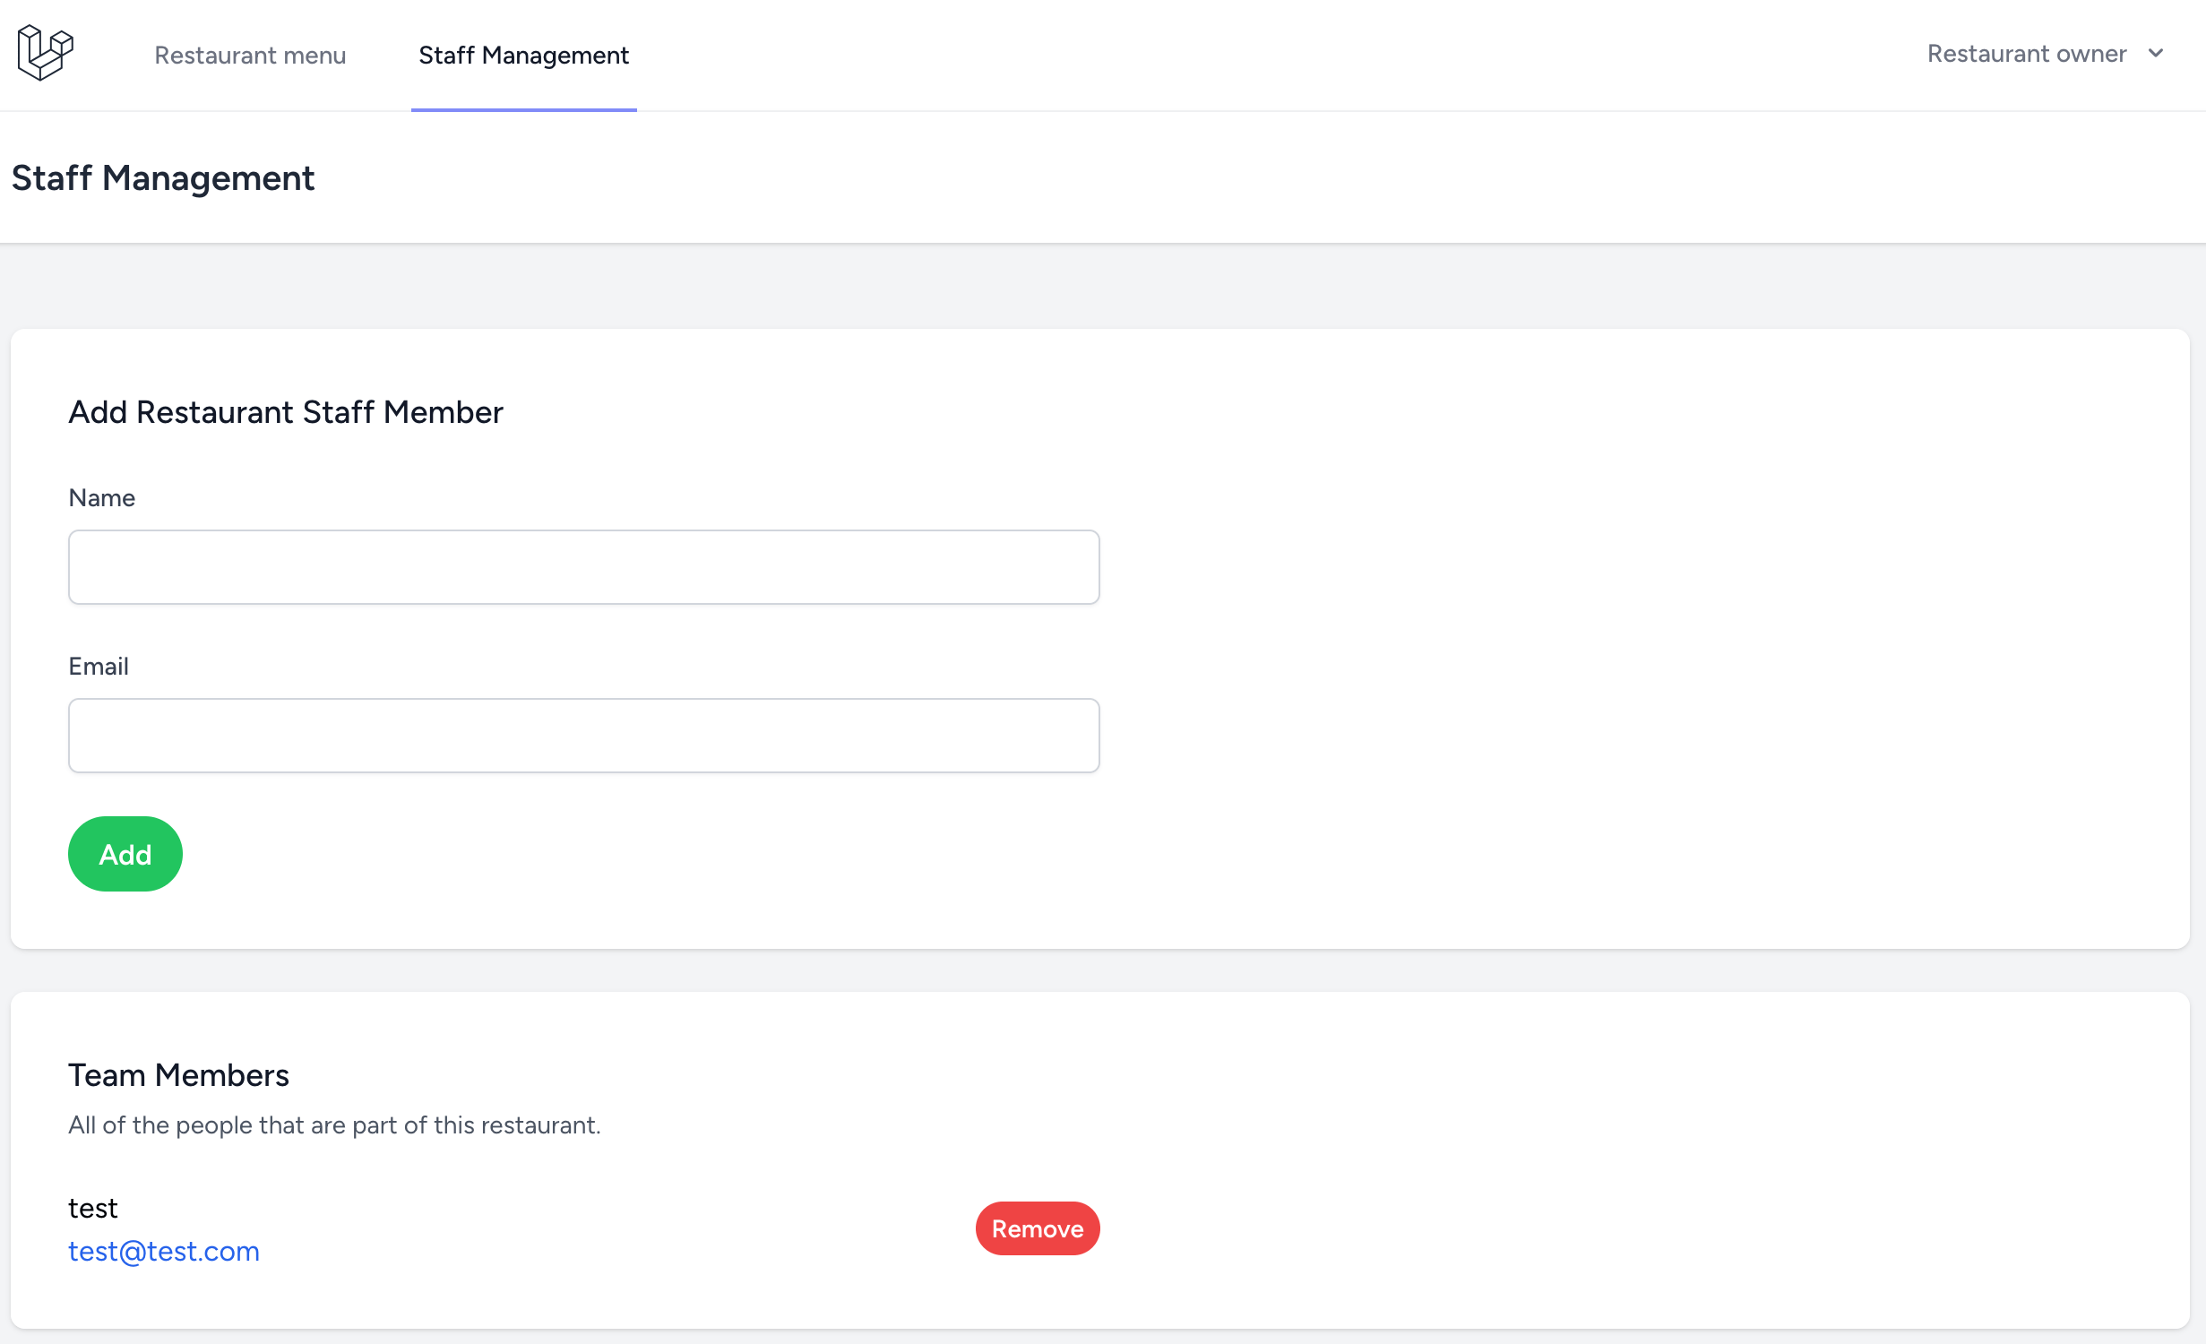
Task: Open the Restaurant owner user dropdown
Action: 2026,54
